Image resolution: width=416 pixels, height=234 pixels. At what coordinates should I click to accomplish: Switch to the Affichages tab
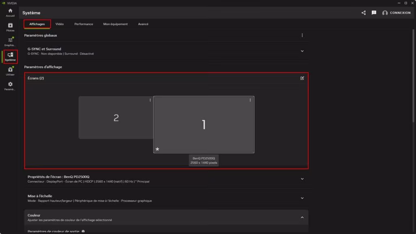coord(37,24)
